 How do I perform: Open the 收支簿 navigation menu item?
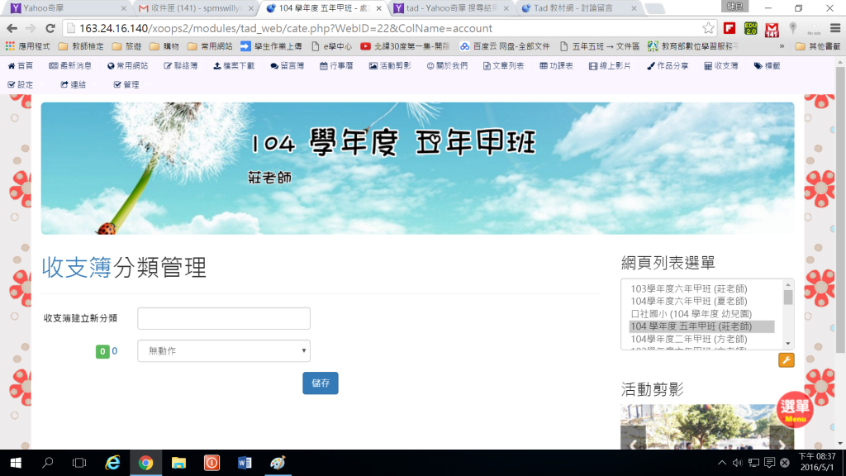click(x=721, y=65)
